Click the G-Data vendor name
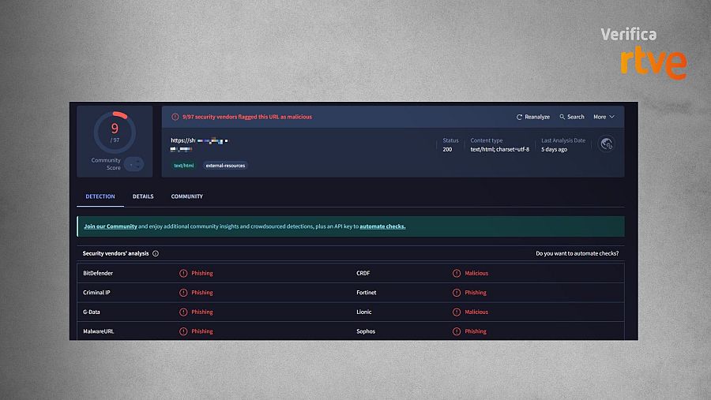This screenshot has width=711, height=400. click(92, 312)
